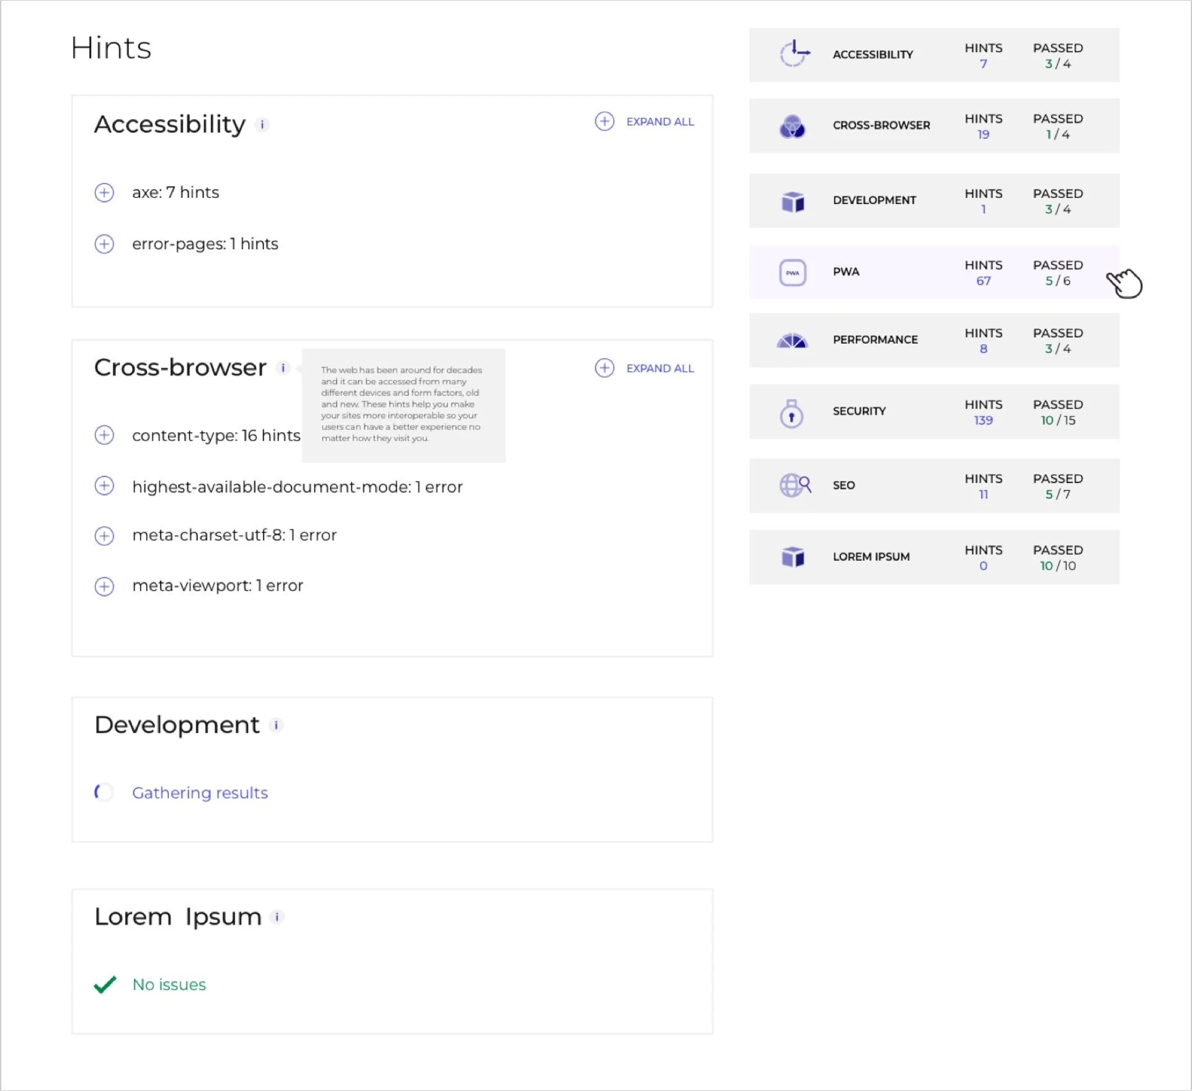Click the Accessibility category clock icon

pos(794,54)
